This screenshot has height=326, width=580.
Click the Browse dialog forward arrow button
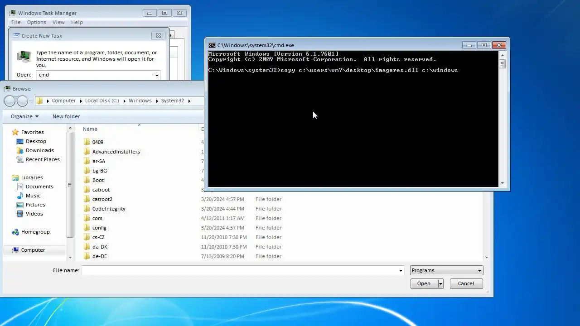click(x=22, y=101)
